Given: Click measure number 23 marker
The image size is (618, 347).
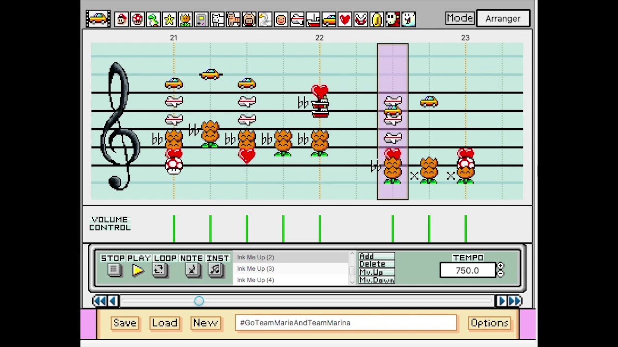Looking at the screenshot, I should pos(465,38).
